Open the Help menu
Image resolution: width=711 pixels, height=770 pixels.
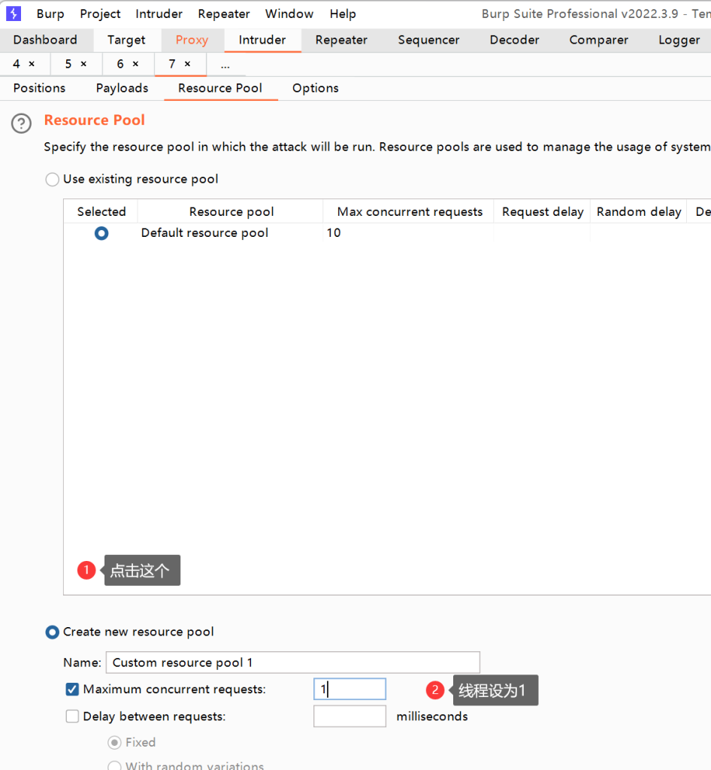pyautogui.click(x=343, y=14)
